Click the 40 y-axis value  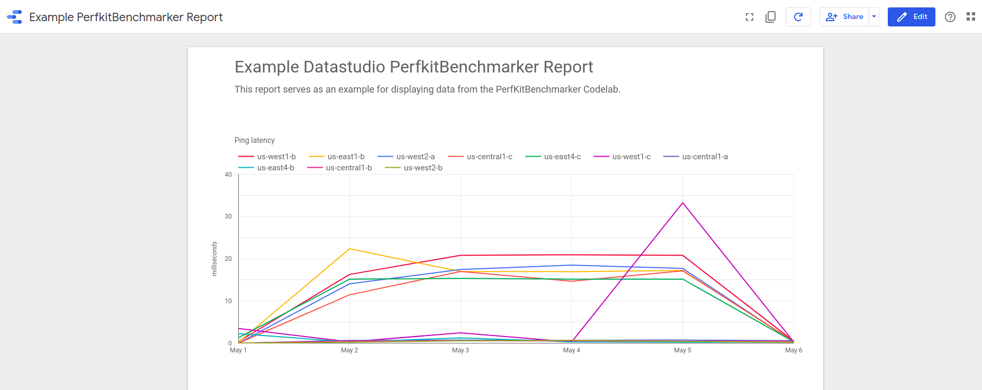click(228, 175)
